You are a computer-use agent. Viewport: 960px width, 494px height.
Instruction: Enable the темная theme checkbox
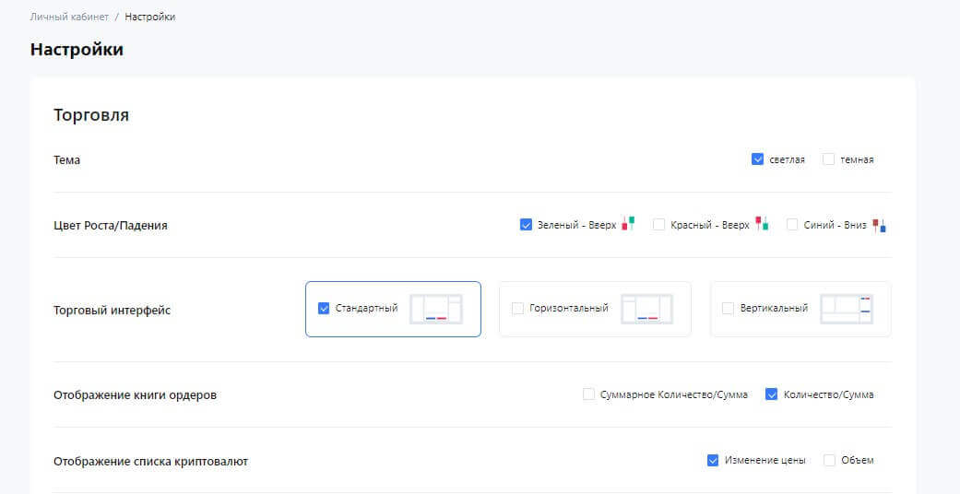click(x=828, y=159)
